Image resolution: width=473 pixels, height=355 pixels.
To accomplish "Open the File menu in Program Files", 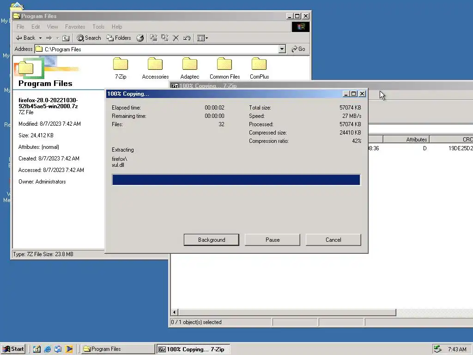I will [x=20, y=26].
